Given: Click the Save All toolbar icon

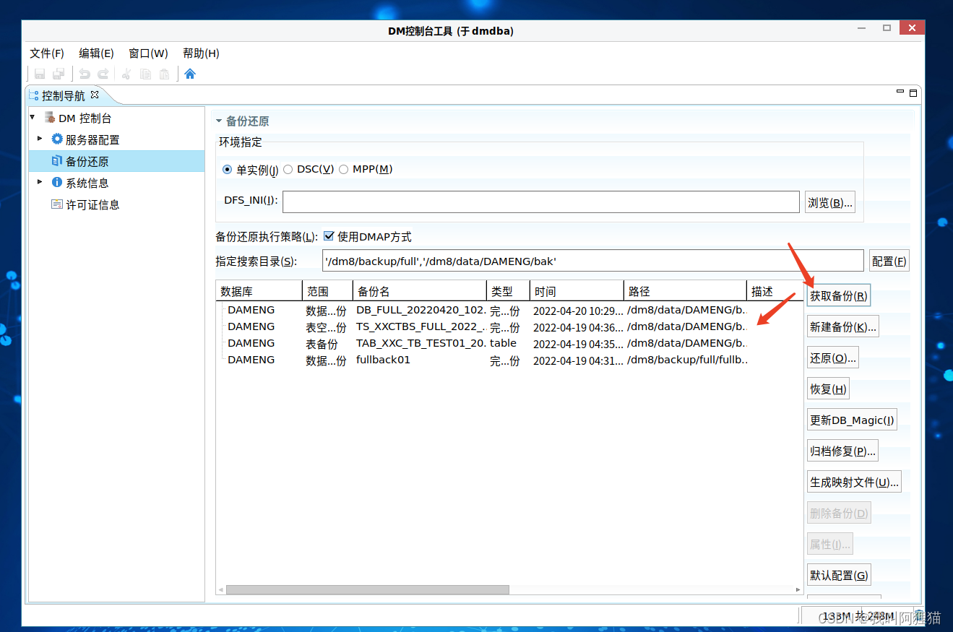Looking at the screenshot, I should coord(59,74).
